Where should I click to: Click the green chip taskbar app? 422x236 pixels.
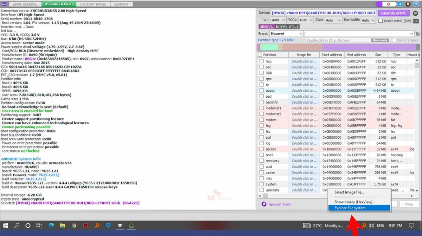click(x=131, y=225)
